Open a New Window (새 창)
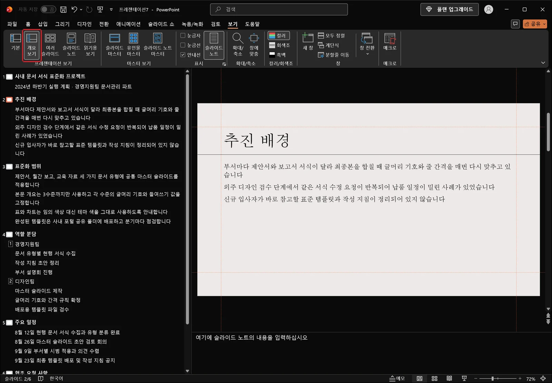The height and width of the screenshot is (383, 552). click(308, 42)
